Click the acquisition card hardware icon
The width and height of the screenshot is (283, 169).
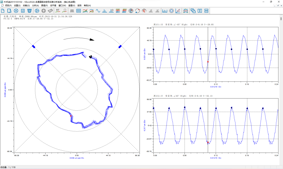coord(50,11)
